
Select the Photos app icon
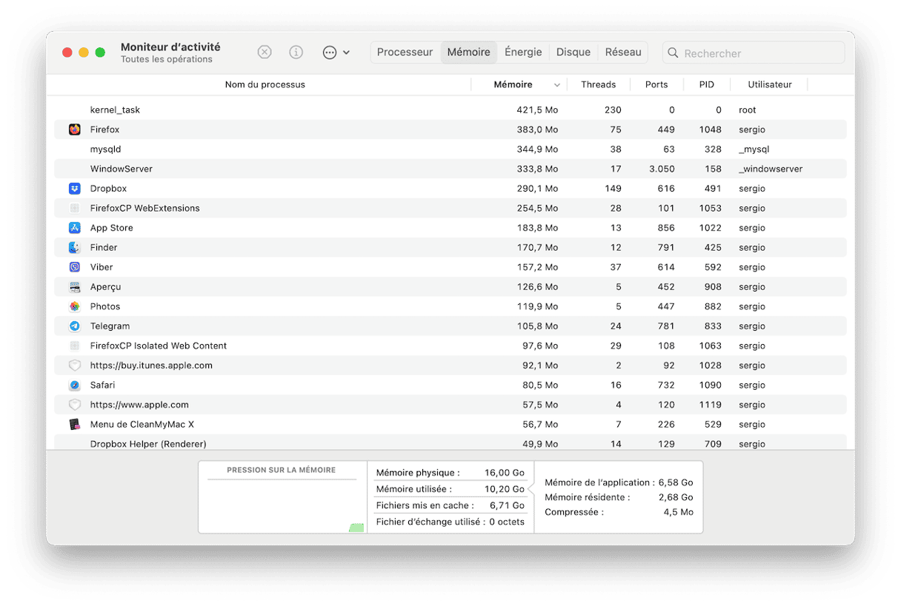point(75,306)
